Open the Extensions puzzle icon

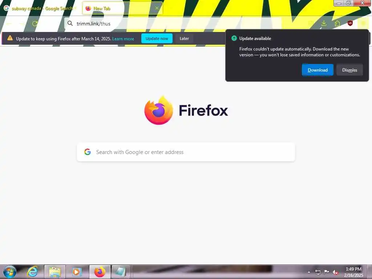[337, 23]
